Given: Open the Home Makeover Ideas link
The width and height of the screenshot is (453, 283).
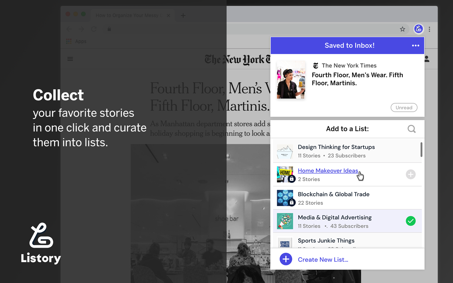Looking at the screenshot, I should coord(328,171).
